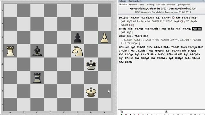Go to move 63.Nh4

click(x=166, y=18)
